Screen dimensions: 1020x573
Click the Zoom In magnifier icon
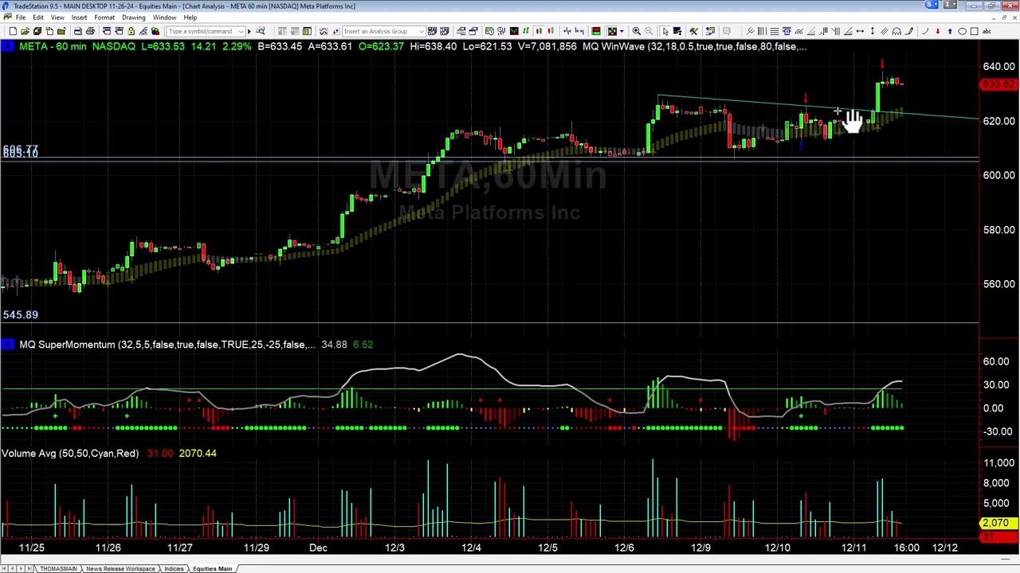[637, 31]
